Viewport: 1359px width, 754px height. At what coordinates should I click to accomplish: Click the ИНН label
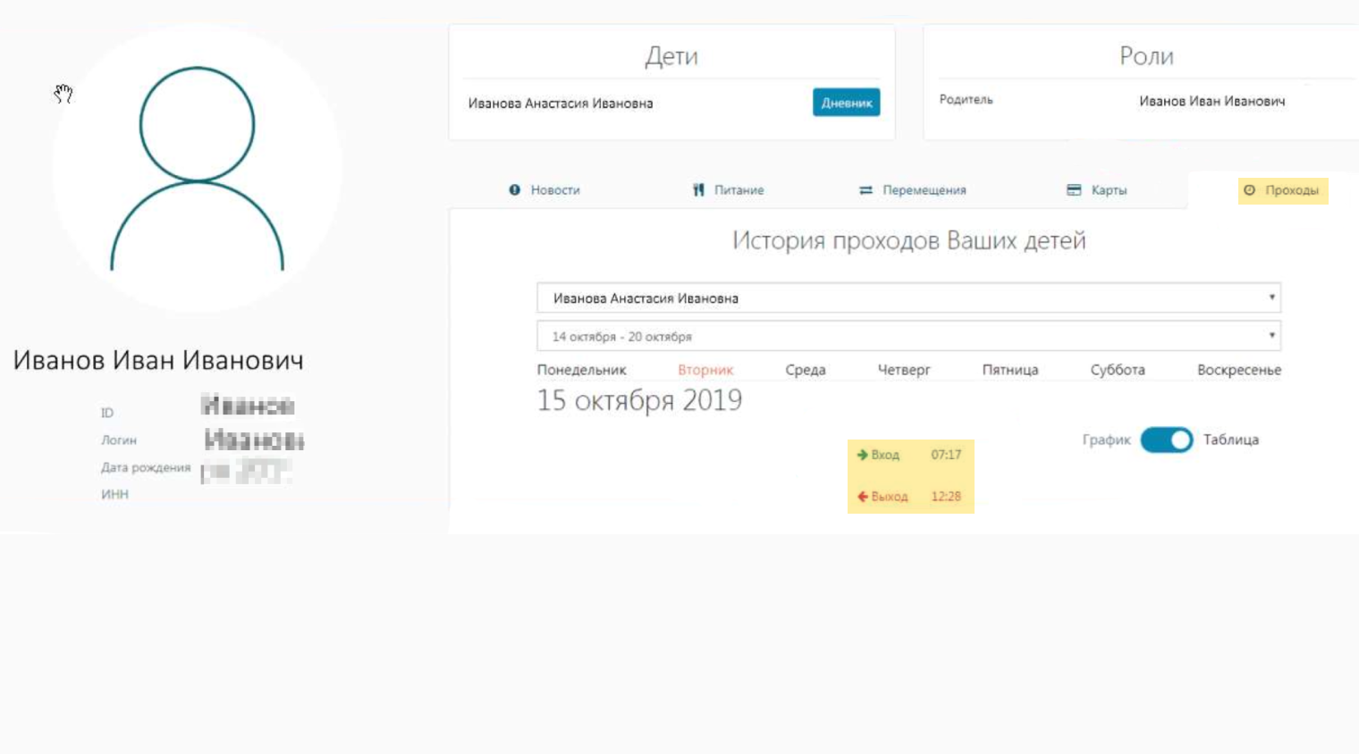(114, 494)
